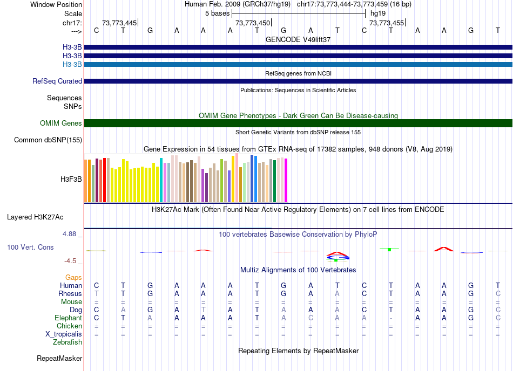Open the 100 Vert. Cons track label

point(30,247)
